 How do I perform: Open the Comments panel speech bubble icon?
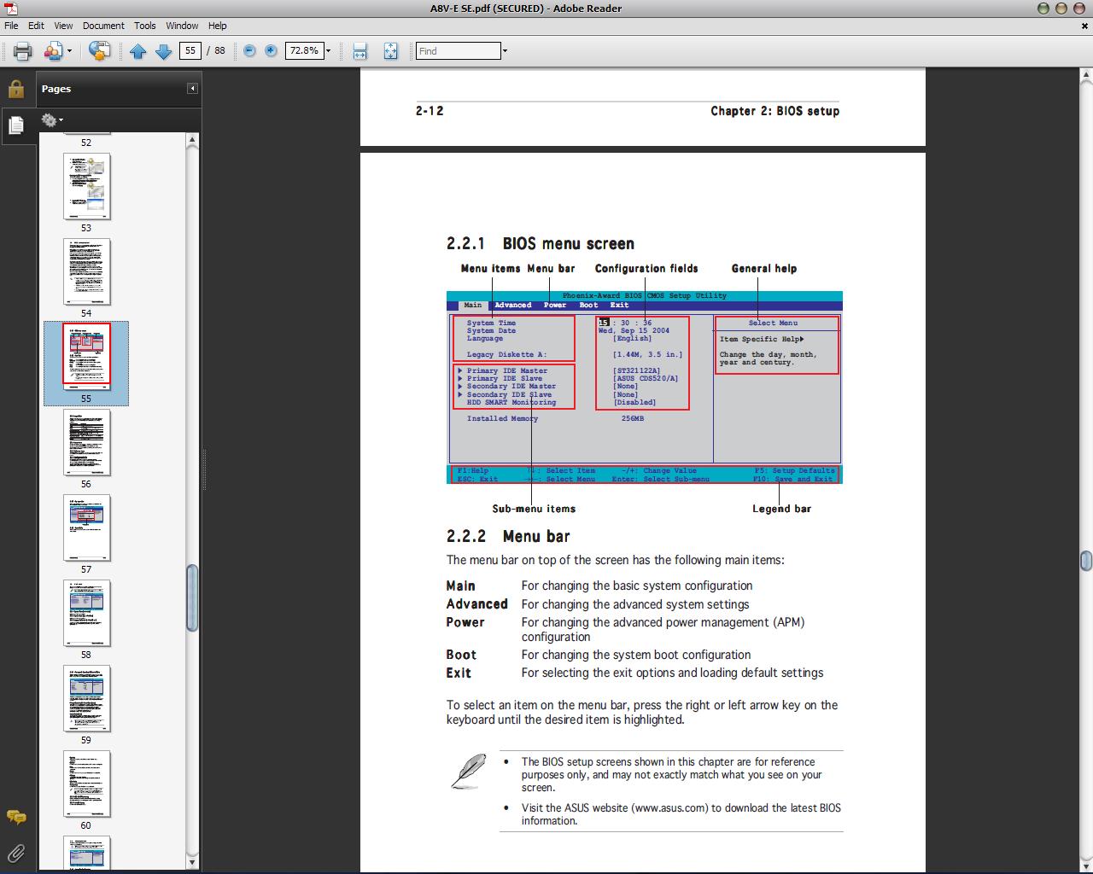[15, 818]
